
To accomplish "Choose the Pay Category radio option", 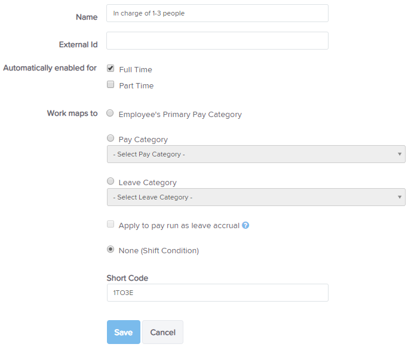I will pos(111,138).
